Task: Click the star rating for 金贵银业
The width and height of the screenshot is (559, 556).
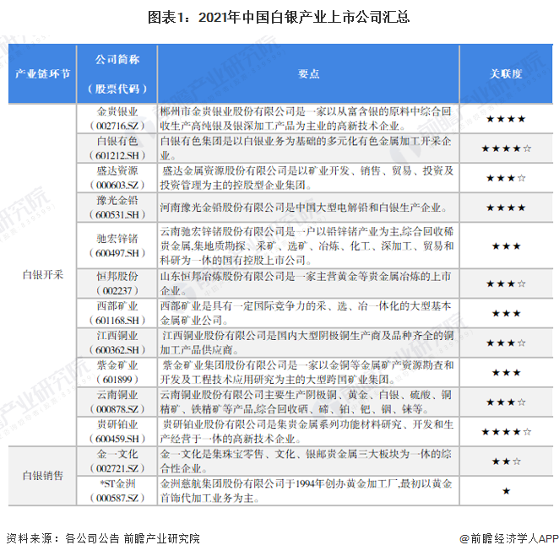Action: click(x=506, y=119)
